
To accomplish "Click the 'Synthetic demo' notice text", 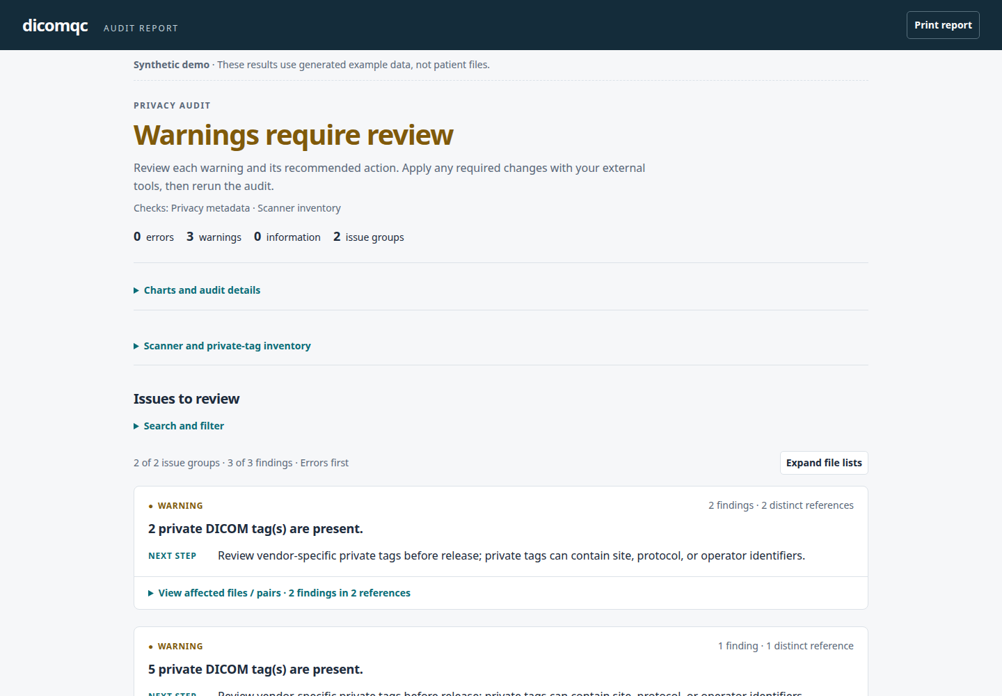I will point(312,65).
